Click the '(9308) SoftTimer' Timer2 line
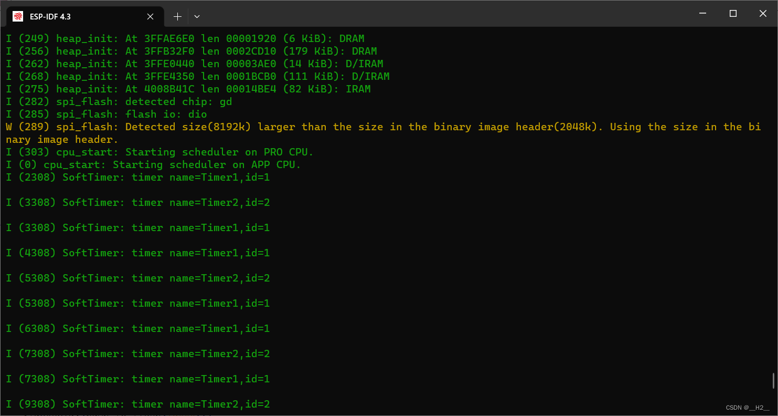This screenshot has height=416, width=778. pyautogui.click(x=137, y=404)
